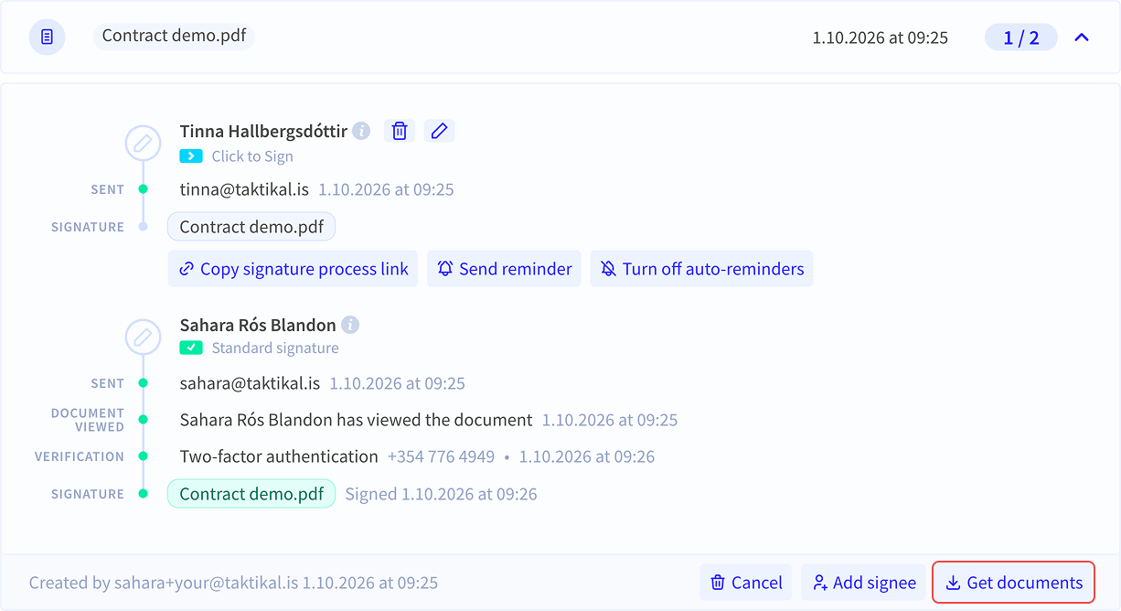Click the DOCUMENT VIEWED timeline dot
The image size is (1121, 611).
(143, 420)
